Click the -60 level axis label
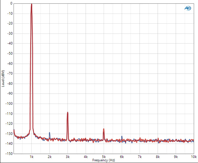The width and height of the screenshot is (198, 163). click(10, 63)
